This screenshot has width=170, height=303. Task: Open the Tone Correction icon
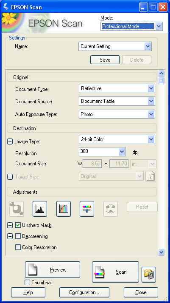pos(64,209)
